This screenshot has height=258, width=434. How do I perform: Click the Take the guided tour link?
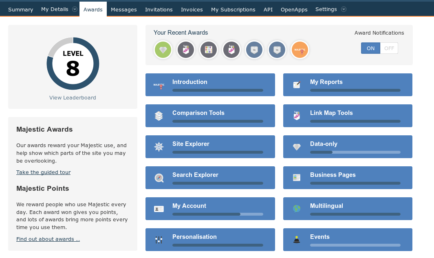click(44, 172)
